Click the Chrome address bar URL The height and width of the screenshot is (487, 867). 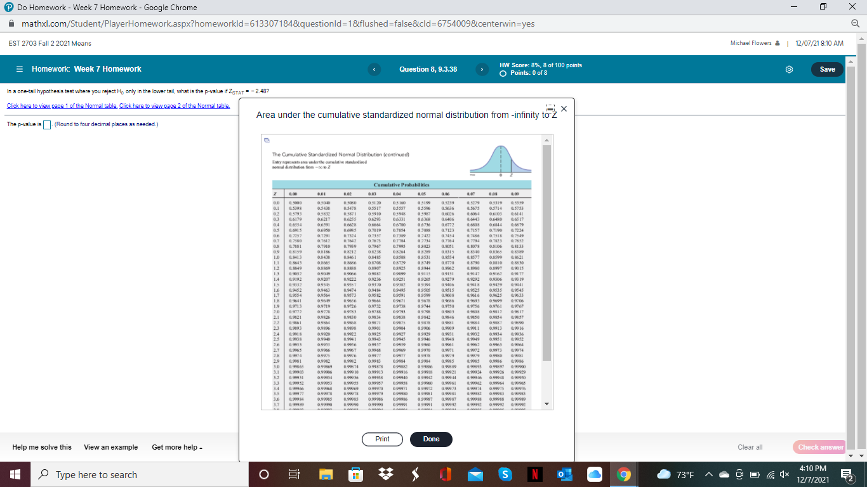(278, 23)
